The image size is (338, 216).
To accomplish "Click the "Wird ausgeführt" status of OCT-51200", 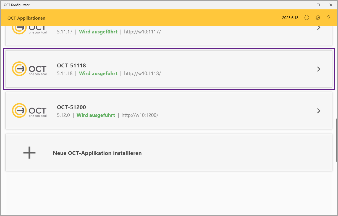I will (x=96, y=115).
